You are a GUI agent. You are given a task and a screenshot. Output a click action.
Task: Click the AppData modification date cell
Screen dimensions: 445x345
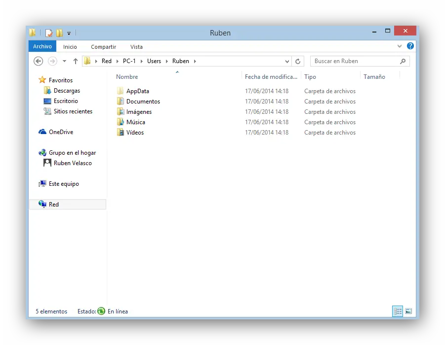coord(267,91)
